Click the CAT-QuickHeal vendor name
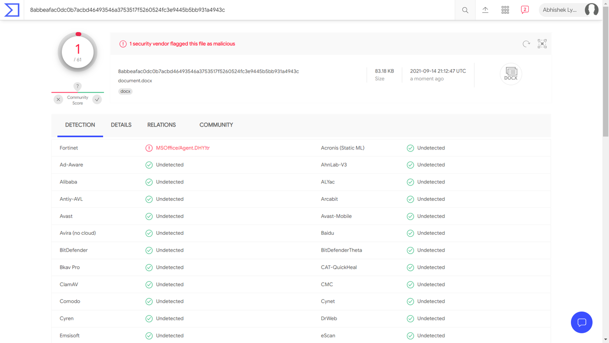This screenshot has height=343, width=609. coord(339,267)
